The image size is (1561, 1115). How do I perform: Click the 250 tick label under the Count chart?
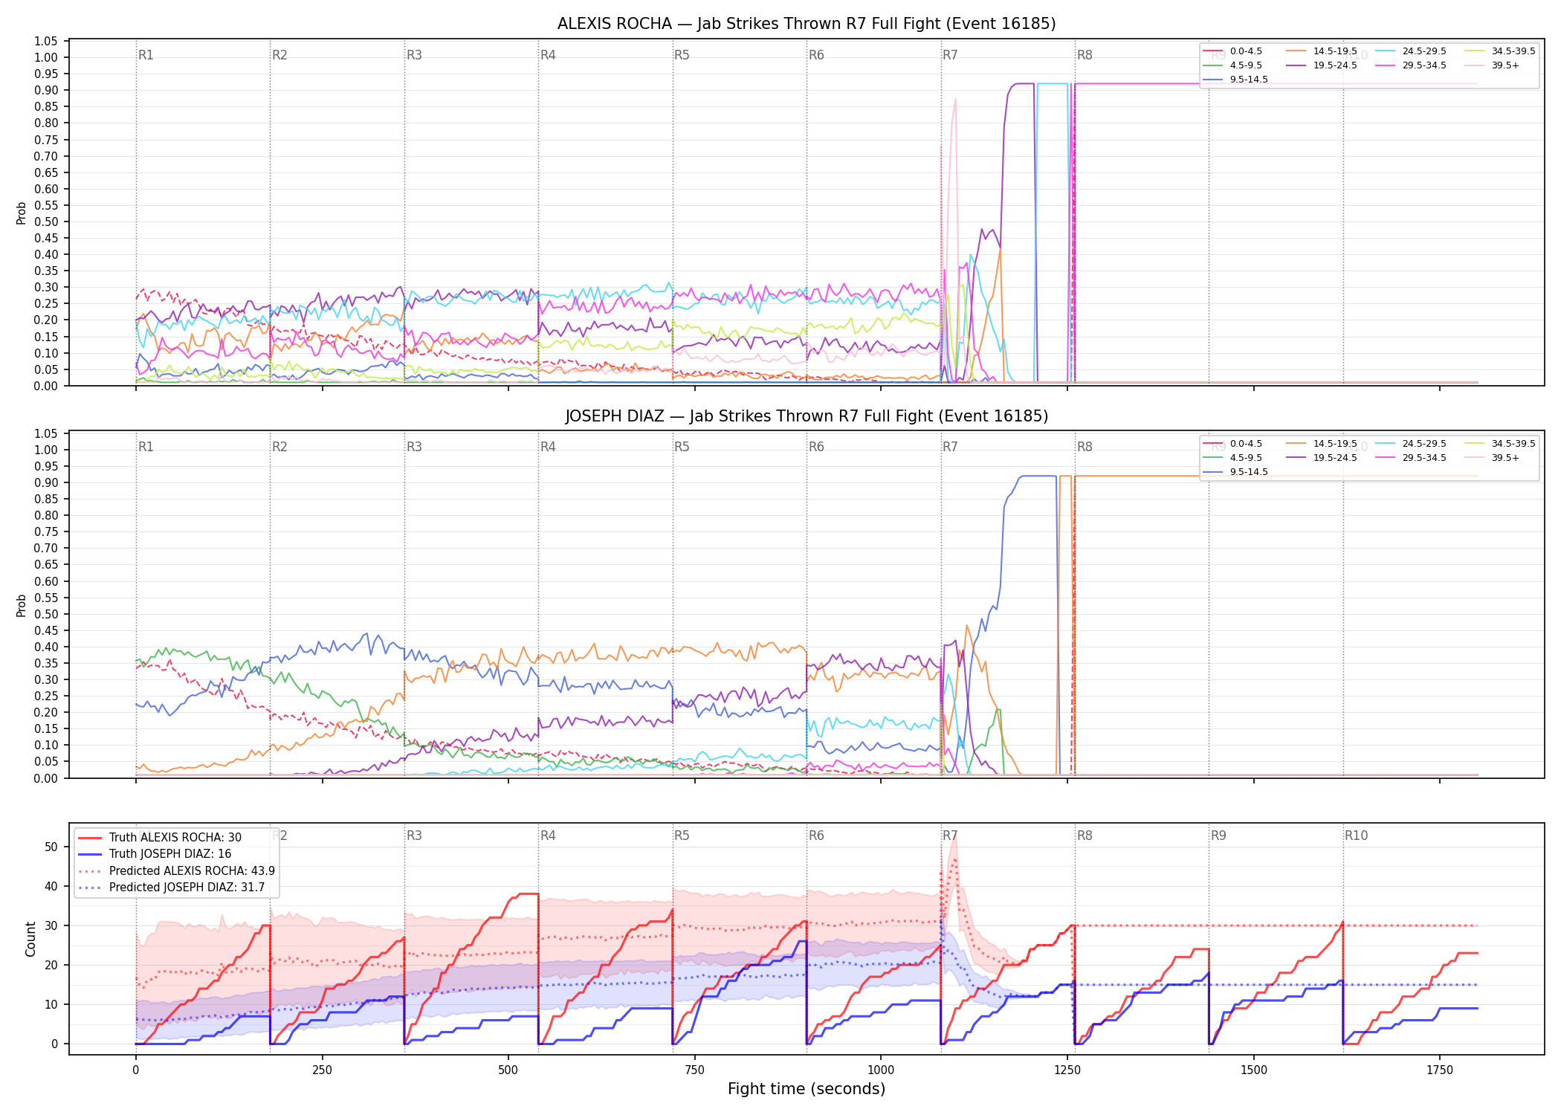322,1070
